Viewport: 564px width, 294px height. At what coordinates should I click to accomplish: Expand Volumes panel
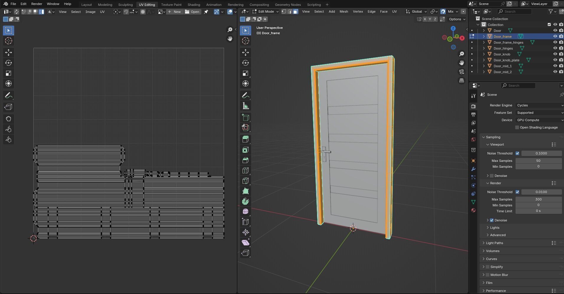(x=493, y=251)
